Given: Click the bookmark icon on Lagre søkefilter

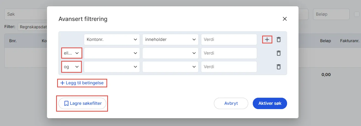Looking at the screenshot, I should click(x=66, y=103).
